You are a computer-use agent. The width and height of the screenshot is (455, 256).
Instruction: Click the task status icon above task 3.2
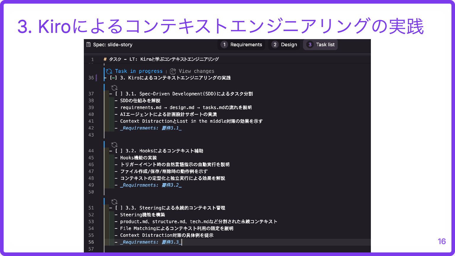(x=114, y=145)
